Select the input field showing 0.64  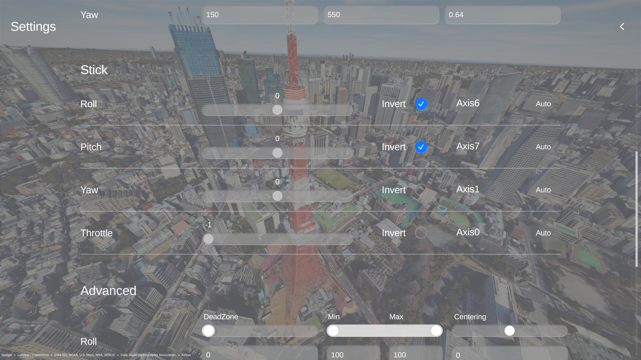502,15
